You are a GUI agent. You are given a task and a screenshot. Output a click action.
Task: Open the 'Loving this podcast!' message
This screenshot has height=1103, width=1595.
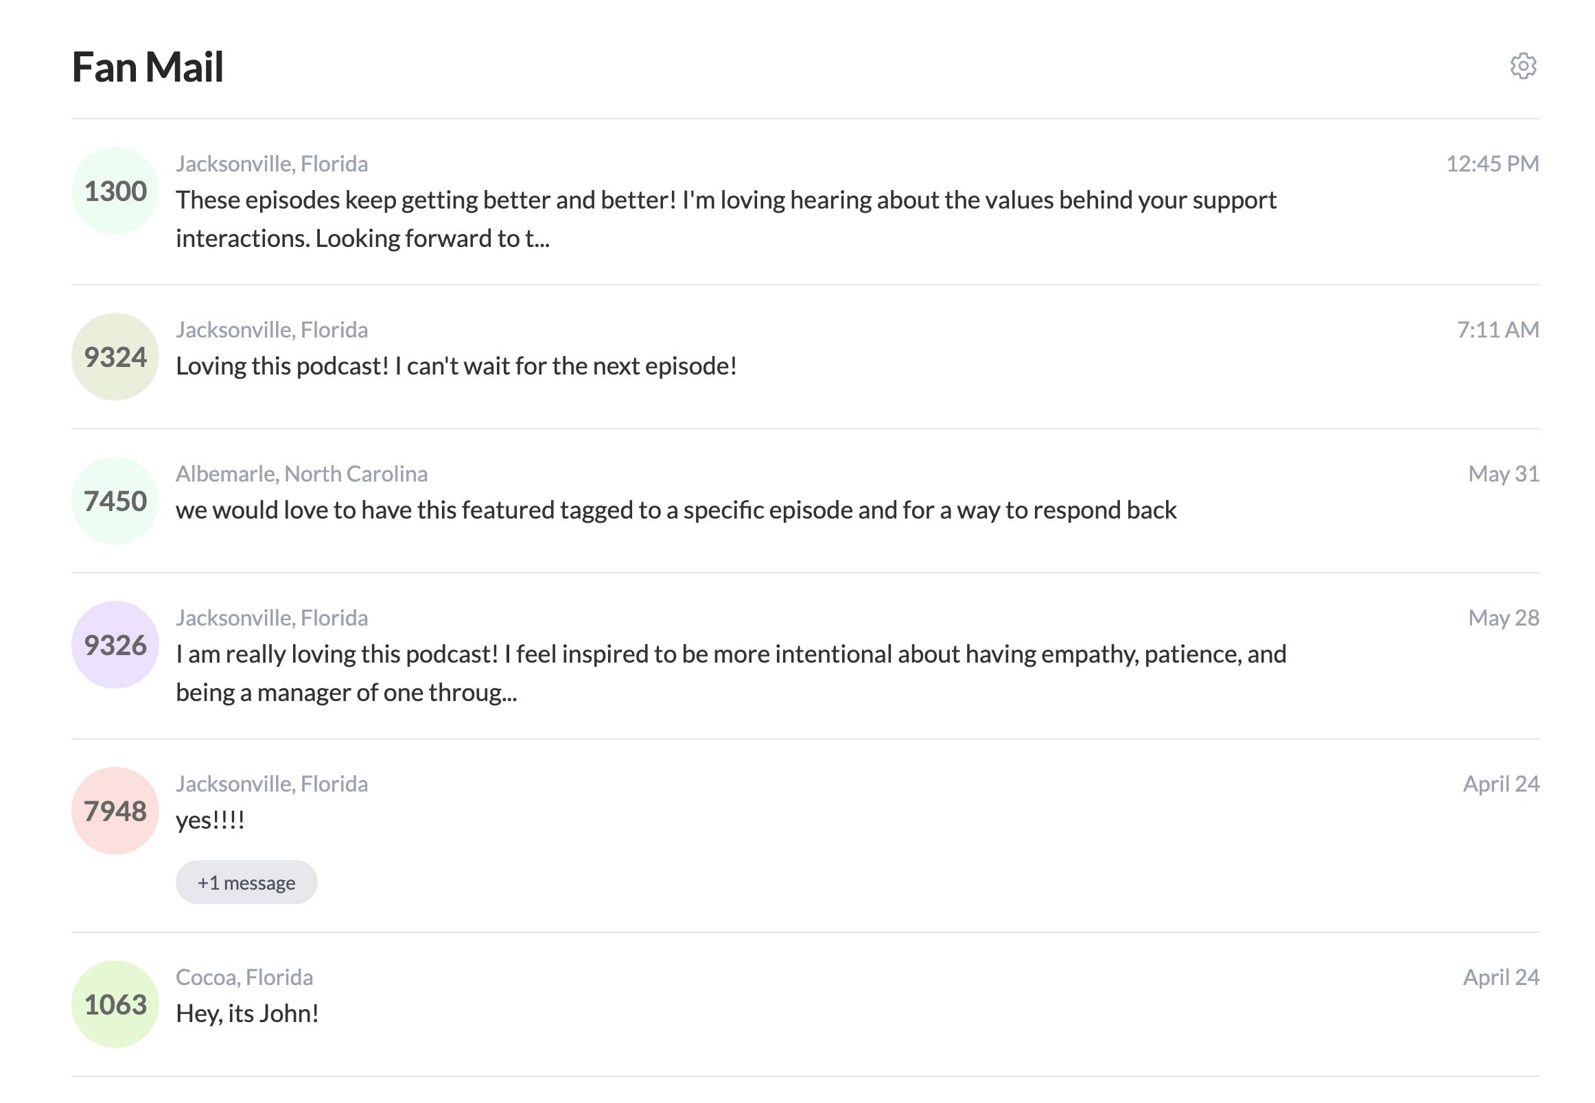click(456, 366)
